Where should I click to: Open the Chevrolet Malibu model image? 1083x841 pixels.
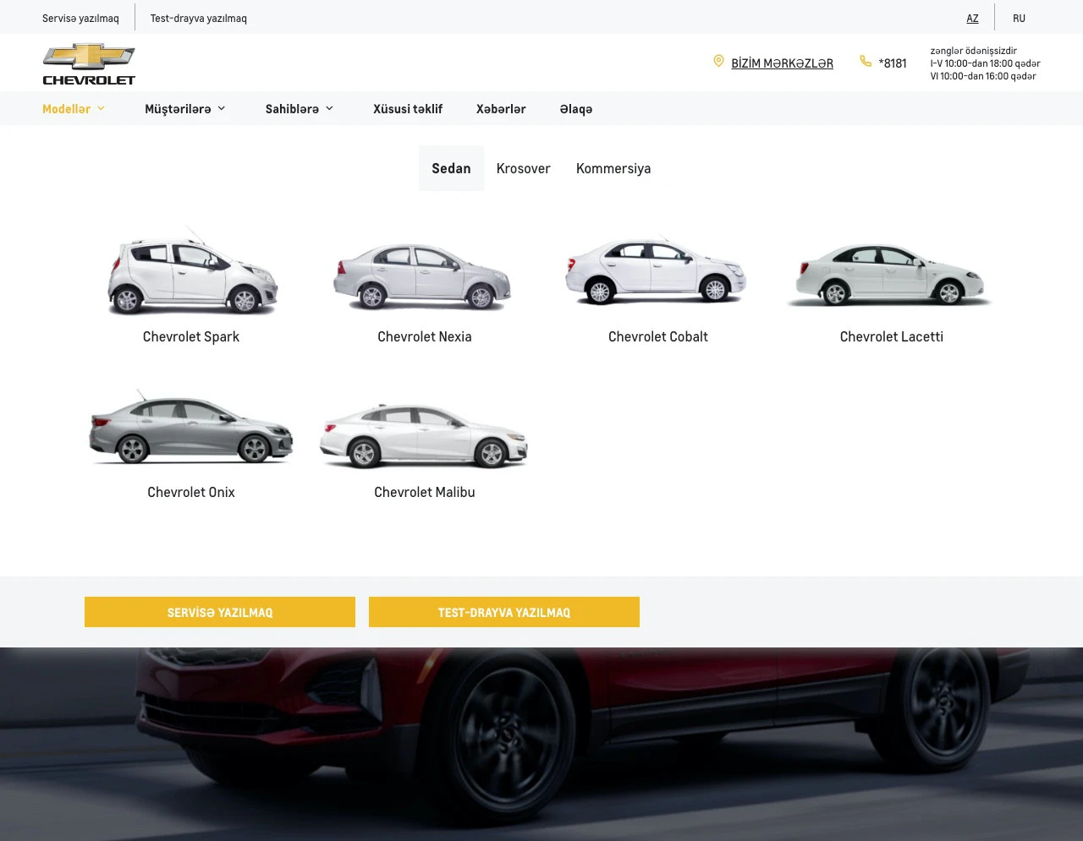[x=424, y=431]
